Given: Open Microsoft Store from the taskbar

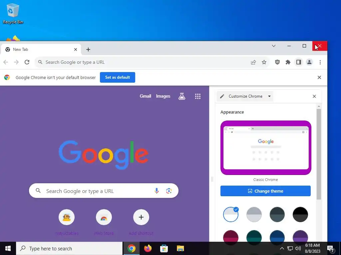Looking at the screenshot, I should [164, 248].
